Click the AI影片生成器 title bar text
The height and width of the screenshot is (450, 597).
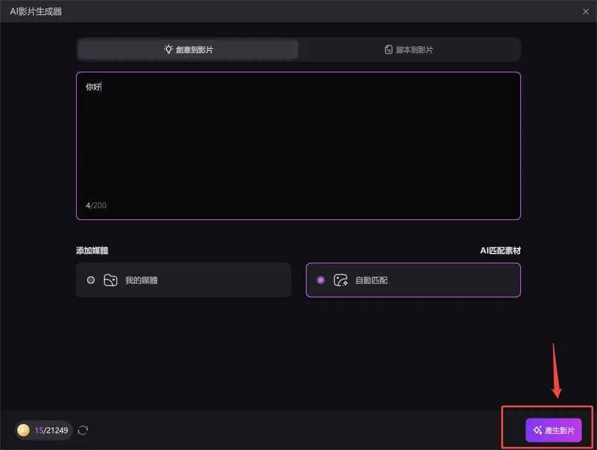[x=36, y=11]
